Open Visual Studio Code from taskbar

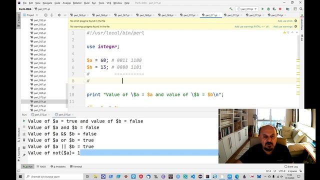(x=193, y=176)
